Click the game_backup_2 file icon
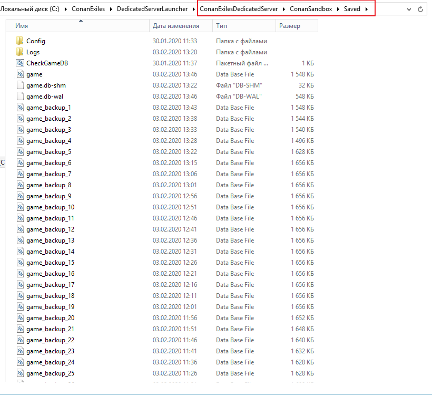The height and width of the screenshot is (395, 432). (x=20, y=118)
